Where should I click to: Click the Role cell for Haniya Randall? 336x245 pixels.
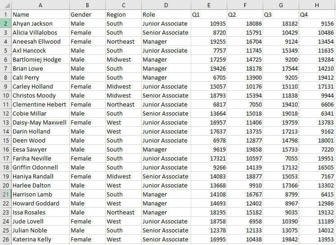pyautogui.click(x=166, y=176)
